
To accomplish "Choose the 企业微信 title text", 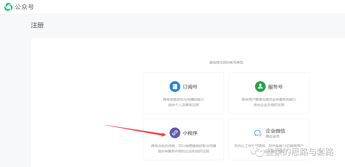I will [275, 131].
